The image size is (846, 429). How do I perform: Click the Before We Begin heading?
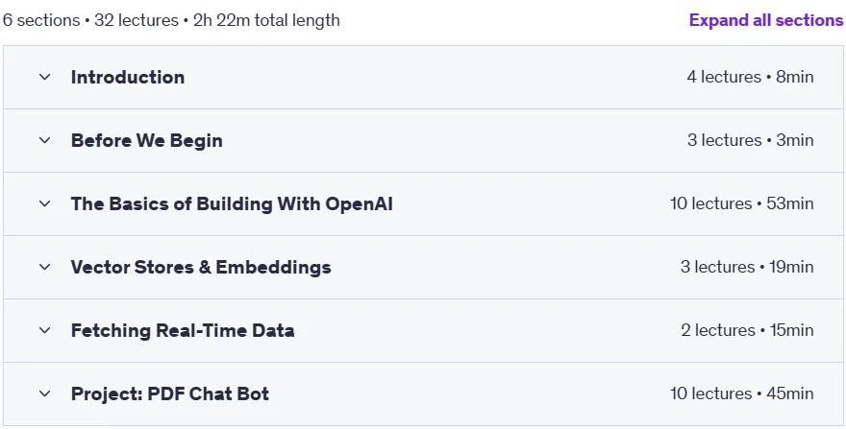pyautogui.click(x=147, y=141)
